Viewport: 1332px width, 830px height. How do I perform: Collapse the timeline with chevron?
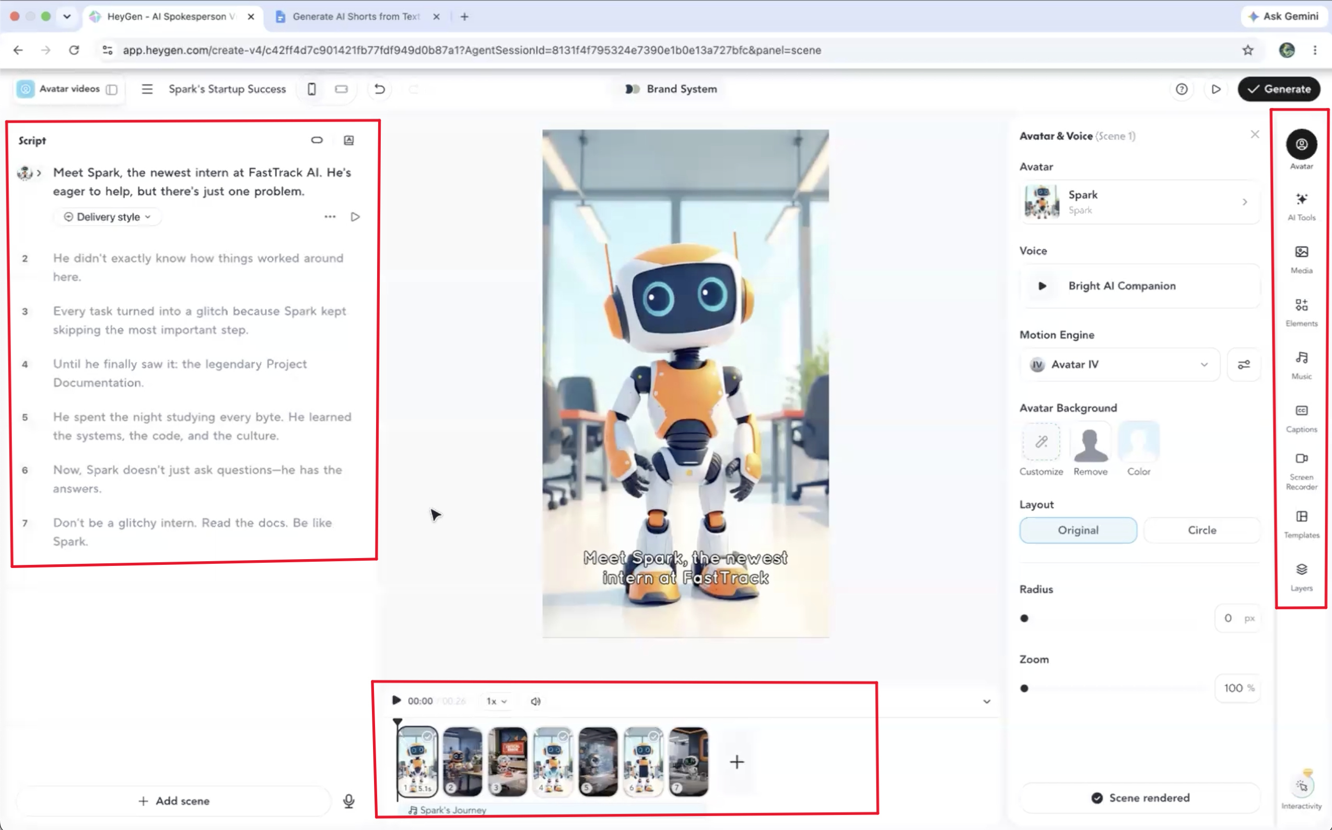[987, 702]
